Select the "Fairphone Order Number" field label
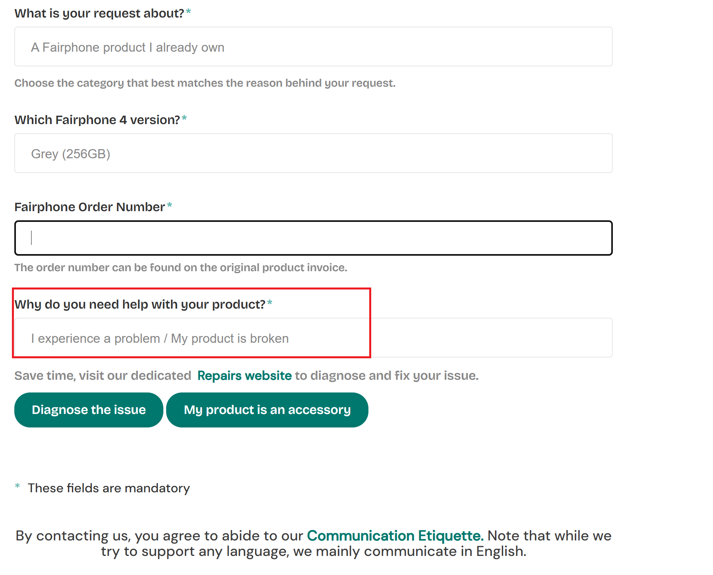This screenshot has height=575, width=713. pyautogui.click(x=90, y=207)
